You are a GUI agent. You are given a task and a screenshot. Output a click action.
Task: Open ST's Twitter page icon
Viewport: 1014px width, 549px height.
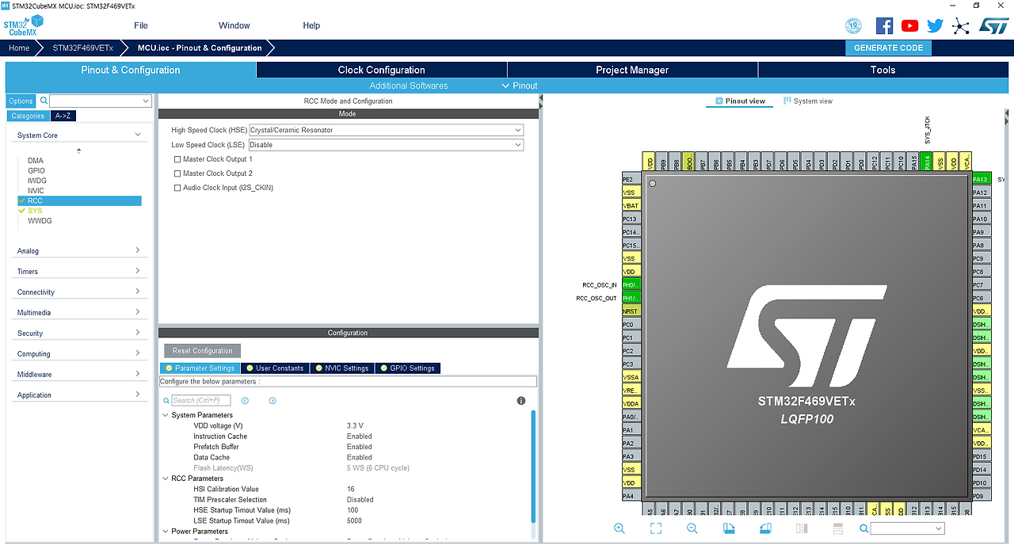[x=935, y=25]
